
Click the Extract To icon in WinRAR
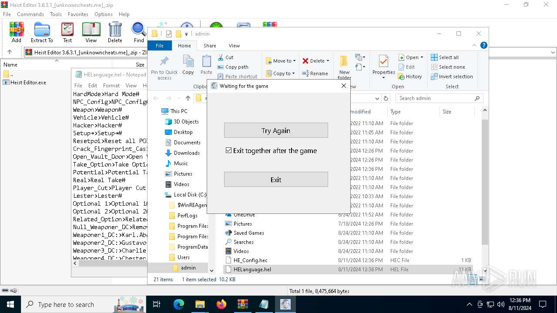42,33
